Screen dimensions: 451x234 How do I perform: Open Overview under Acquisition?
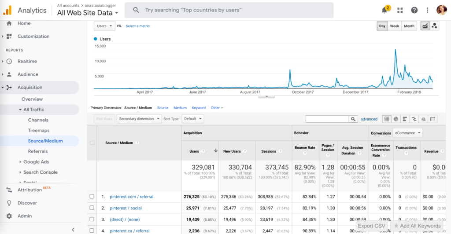[32, 99]
